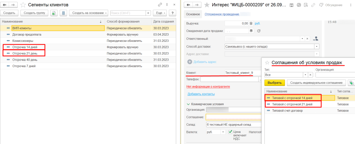Viewport: 355px width, 144px height.
Task: Open the Еще menu in the segments toolbar
Action: pyautogui.click(x=159, y=13)
